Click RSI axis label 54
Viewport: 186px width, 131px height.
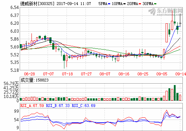(x=16, y=120)
